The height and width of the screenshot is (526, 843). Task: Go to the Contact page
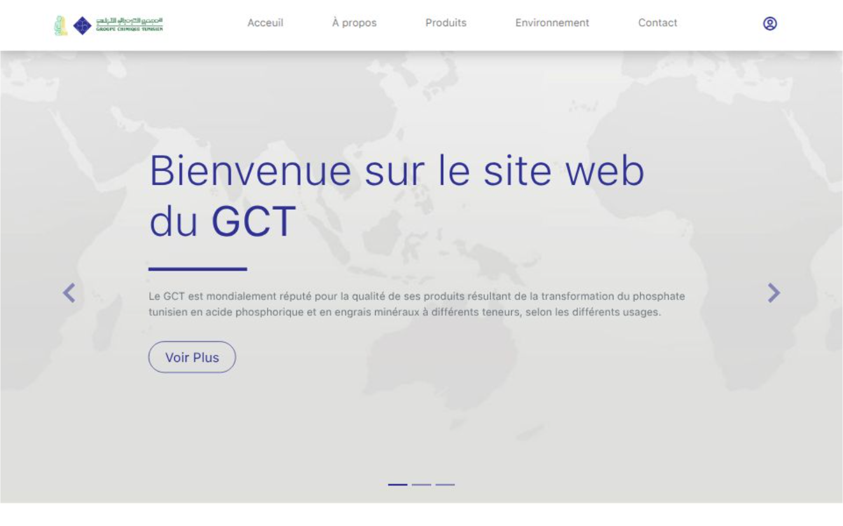point(657,23)
